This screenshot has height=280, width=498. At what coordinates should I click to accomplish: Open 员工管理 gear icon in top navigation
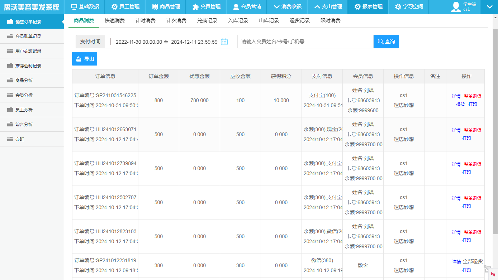coord(114,7)
